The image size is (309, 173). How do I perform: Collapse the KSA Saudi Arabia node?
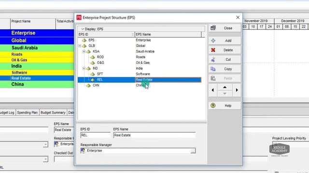click(x=84, y=51)
